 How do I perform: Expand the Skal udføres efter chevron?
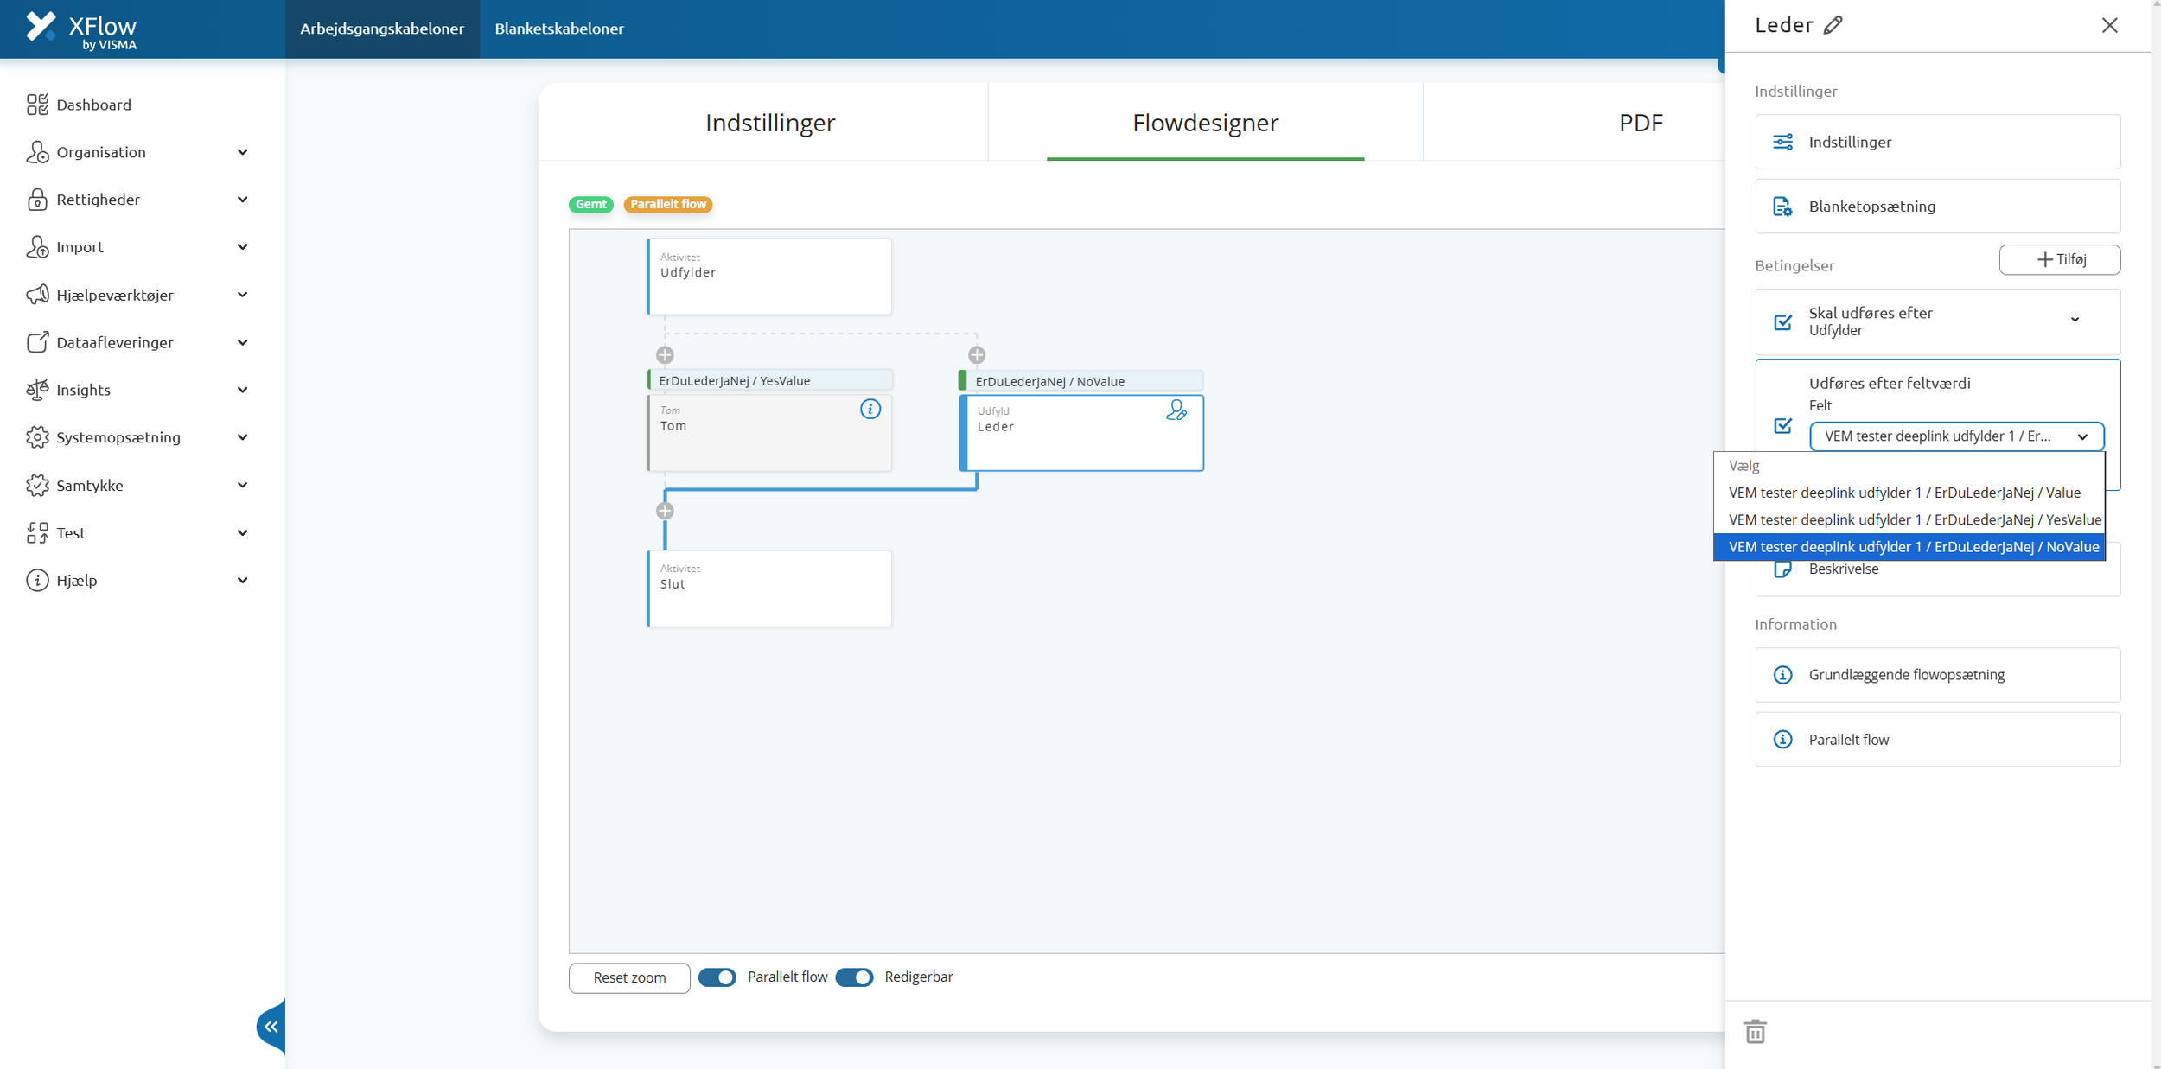[x=2075, y=320]
